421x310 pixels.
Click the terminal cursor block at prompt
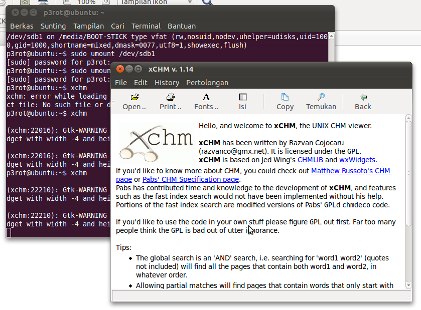point(9,232)
